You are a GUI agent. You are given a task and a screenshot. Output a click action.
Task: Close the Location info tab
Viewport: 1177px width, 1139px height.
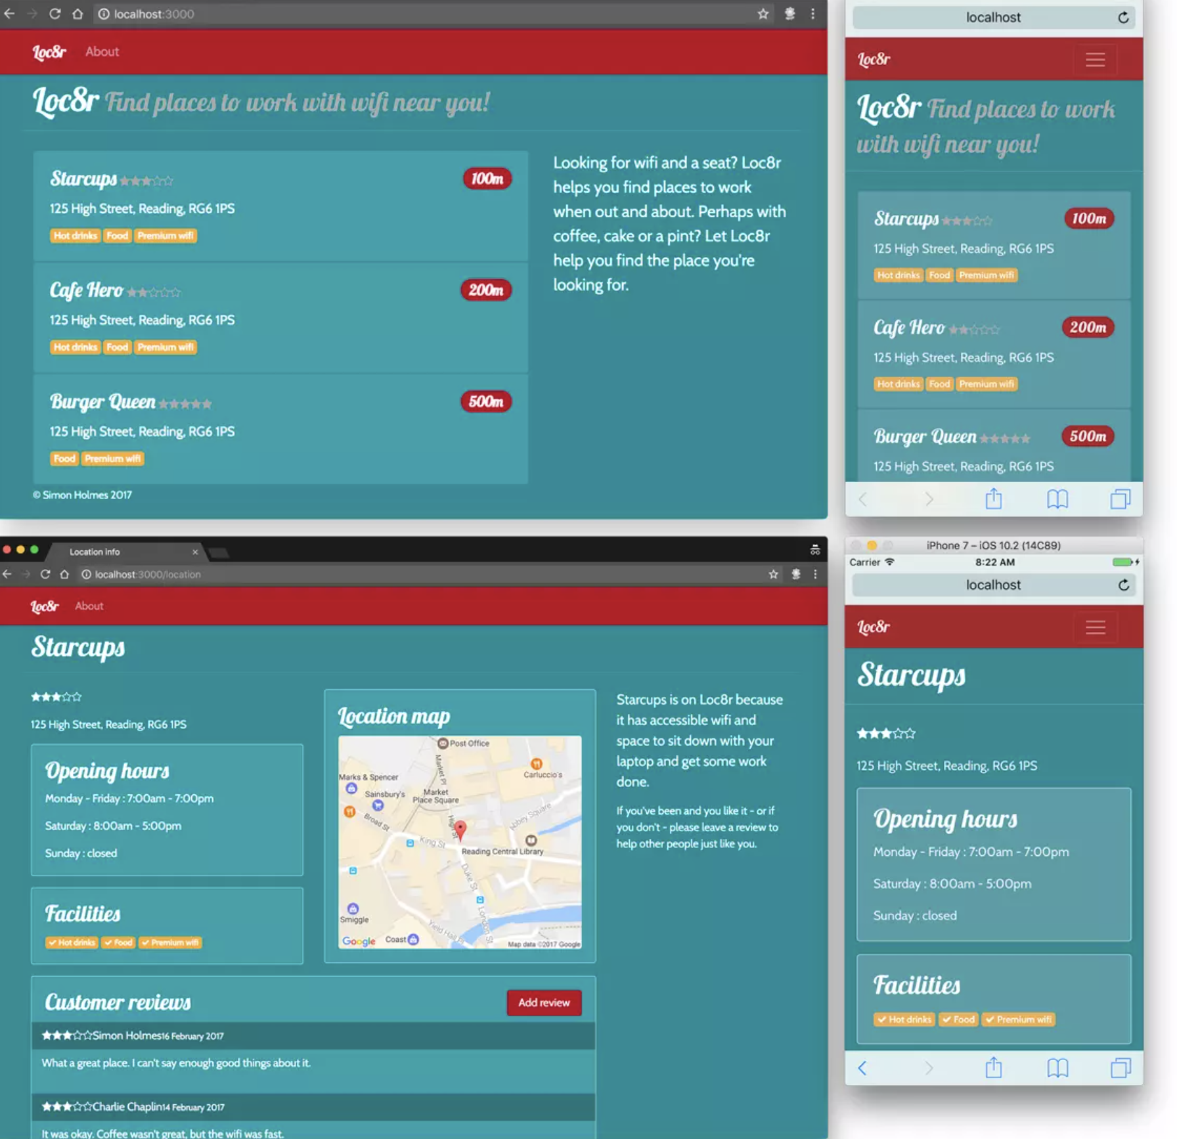coord(195,552)
